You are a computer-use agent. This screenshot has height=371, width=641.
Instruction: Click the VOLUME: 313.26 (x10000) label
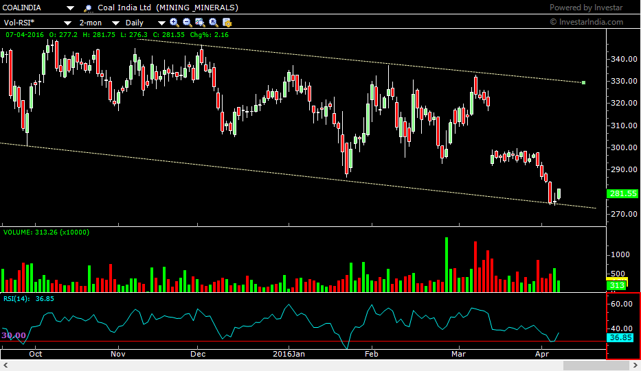(x=46, y=232)
